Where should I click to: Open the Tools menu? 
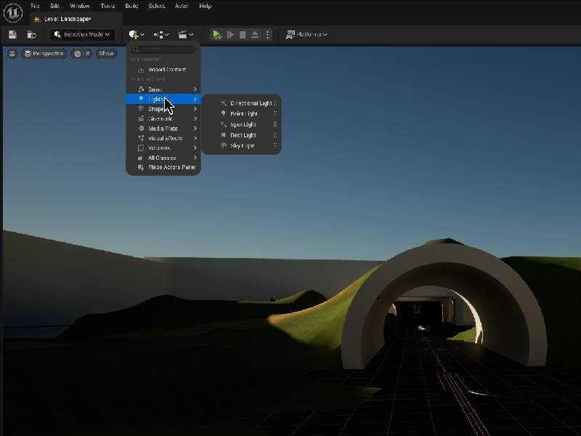(107, 6)
